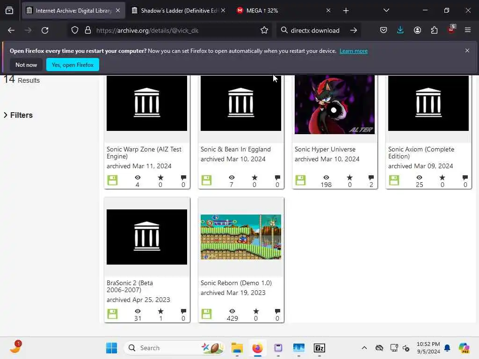Open the extensions puzzle icon

(x=434, y=30)
